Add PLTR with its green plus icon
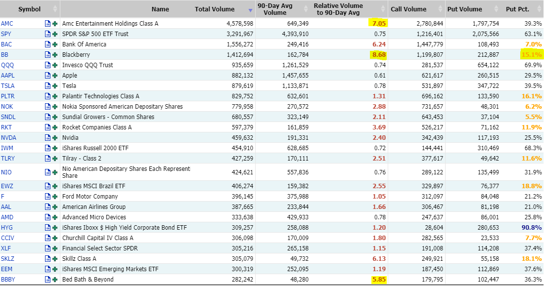This screenshot has width=544, height=286. coord(55,96)
